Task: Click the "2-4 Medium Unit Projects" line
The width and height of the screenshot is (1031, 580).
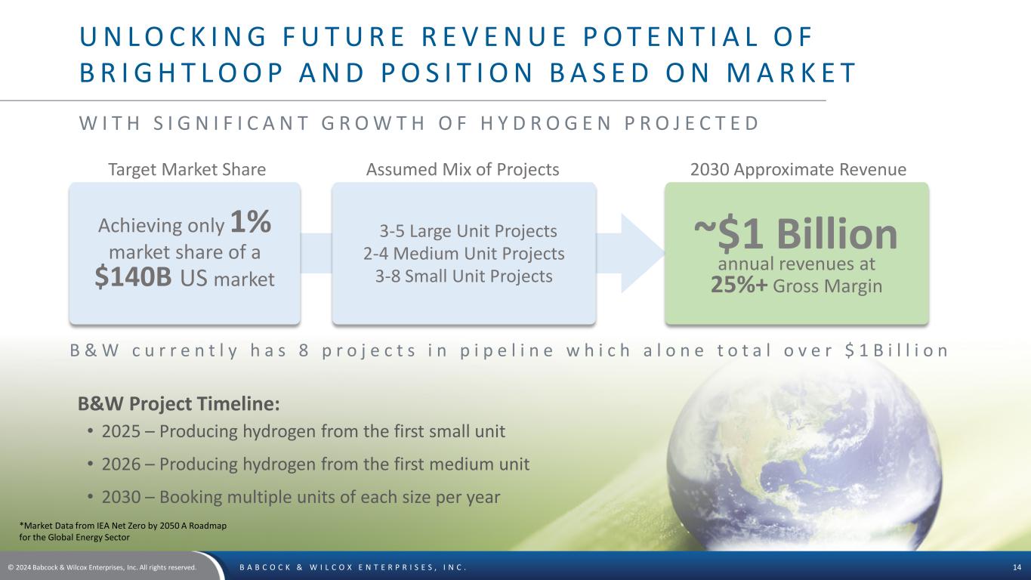Action: (464, 253)
